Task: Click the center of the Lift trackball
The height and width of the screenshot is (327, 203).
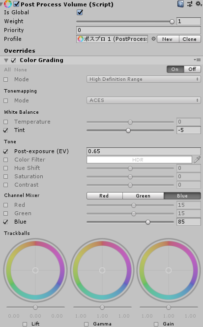Action: 35,270
